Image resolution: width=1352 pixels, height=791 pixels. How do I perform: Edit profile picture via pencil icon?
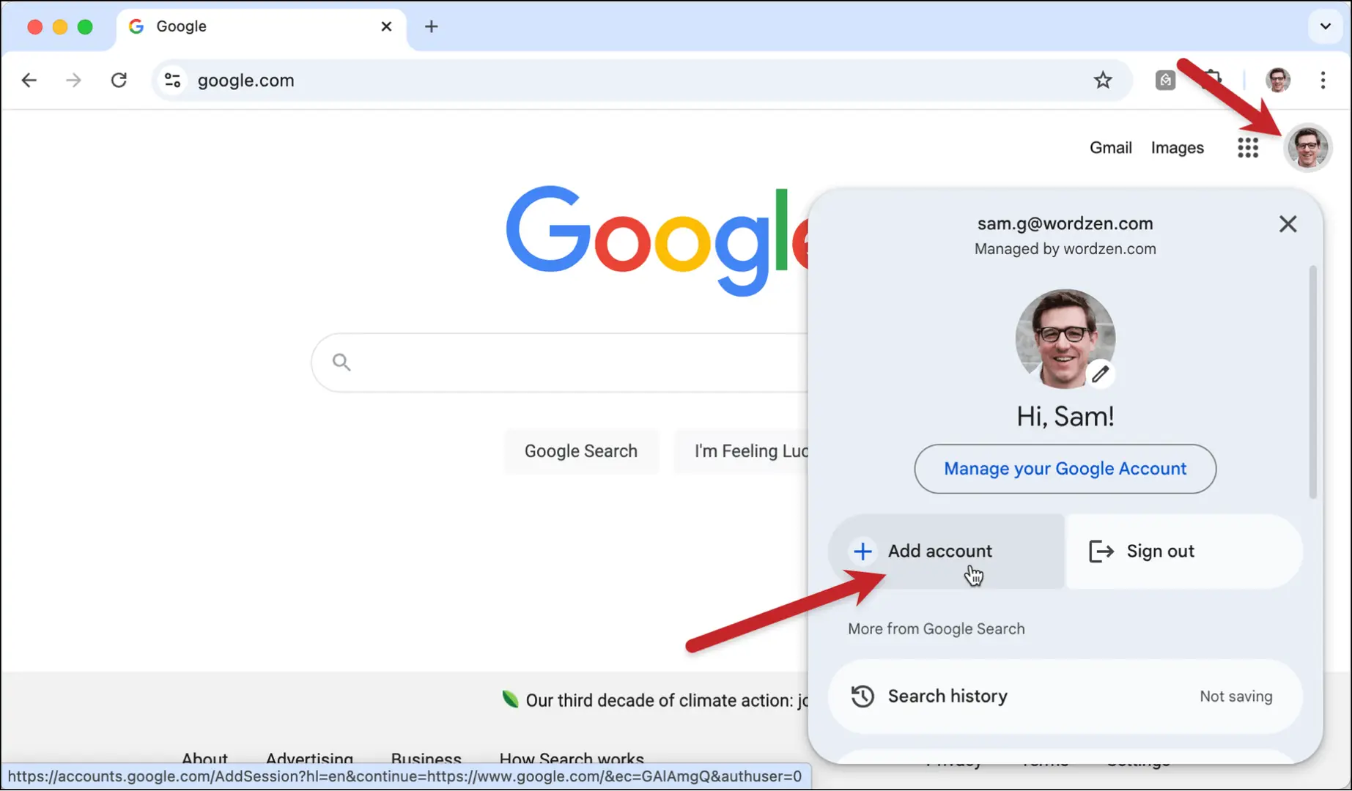[x=1100, y=374]
